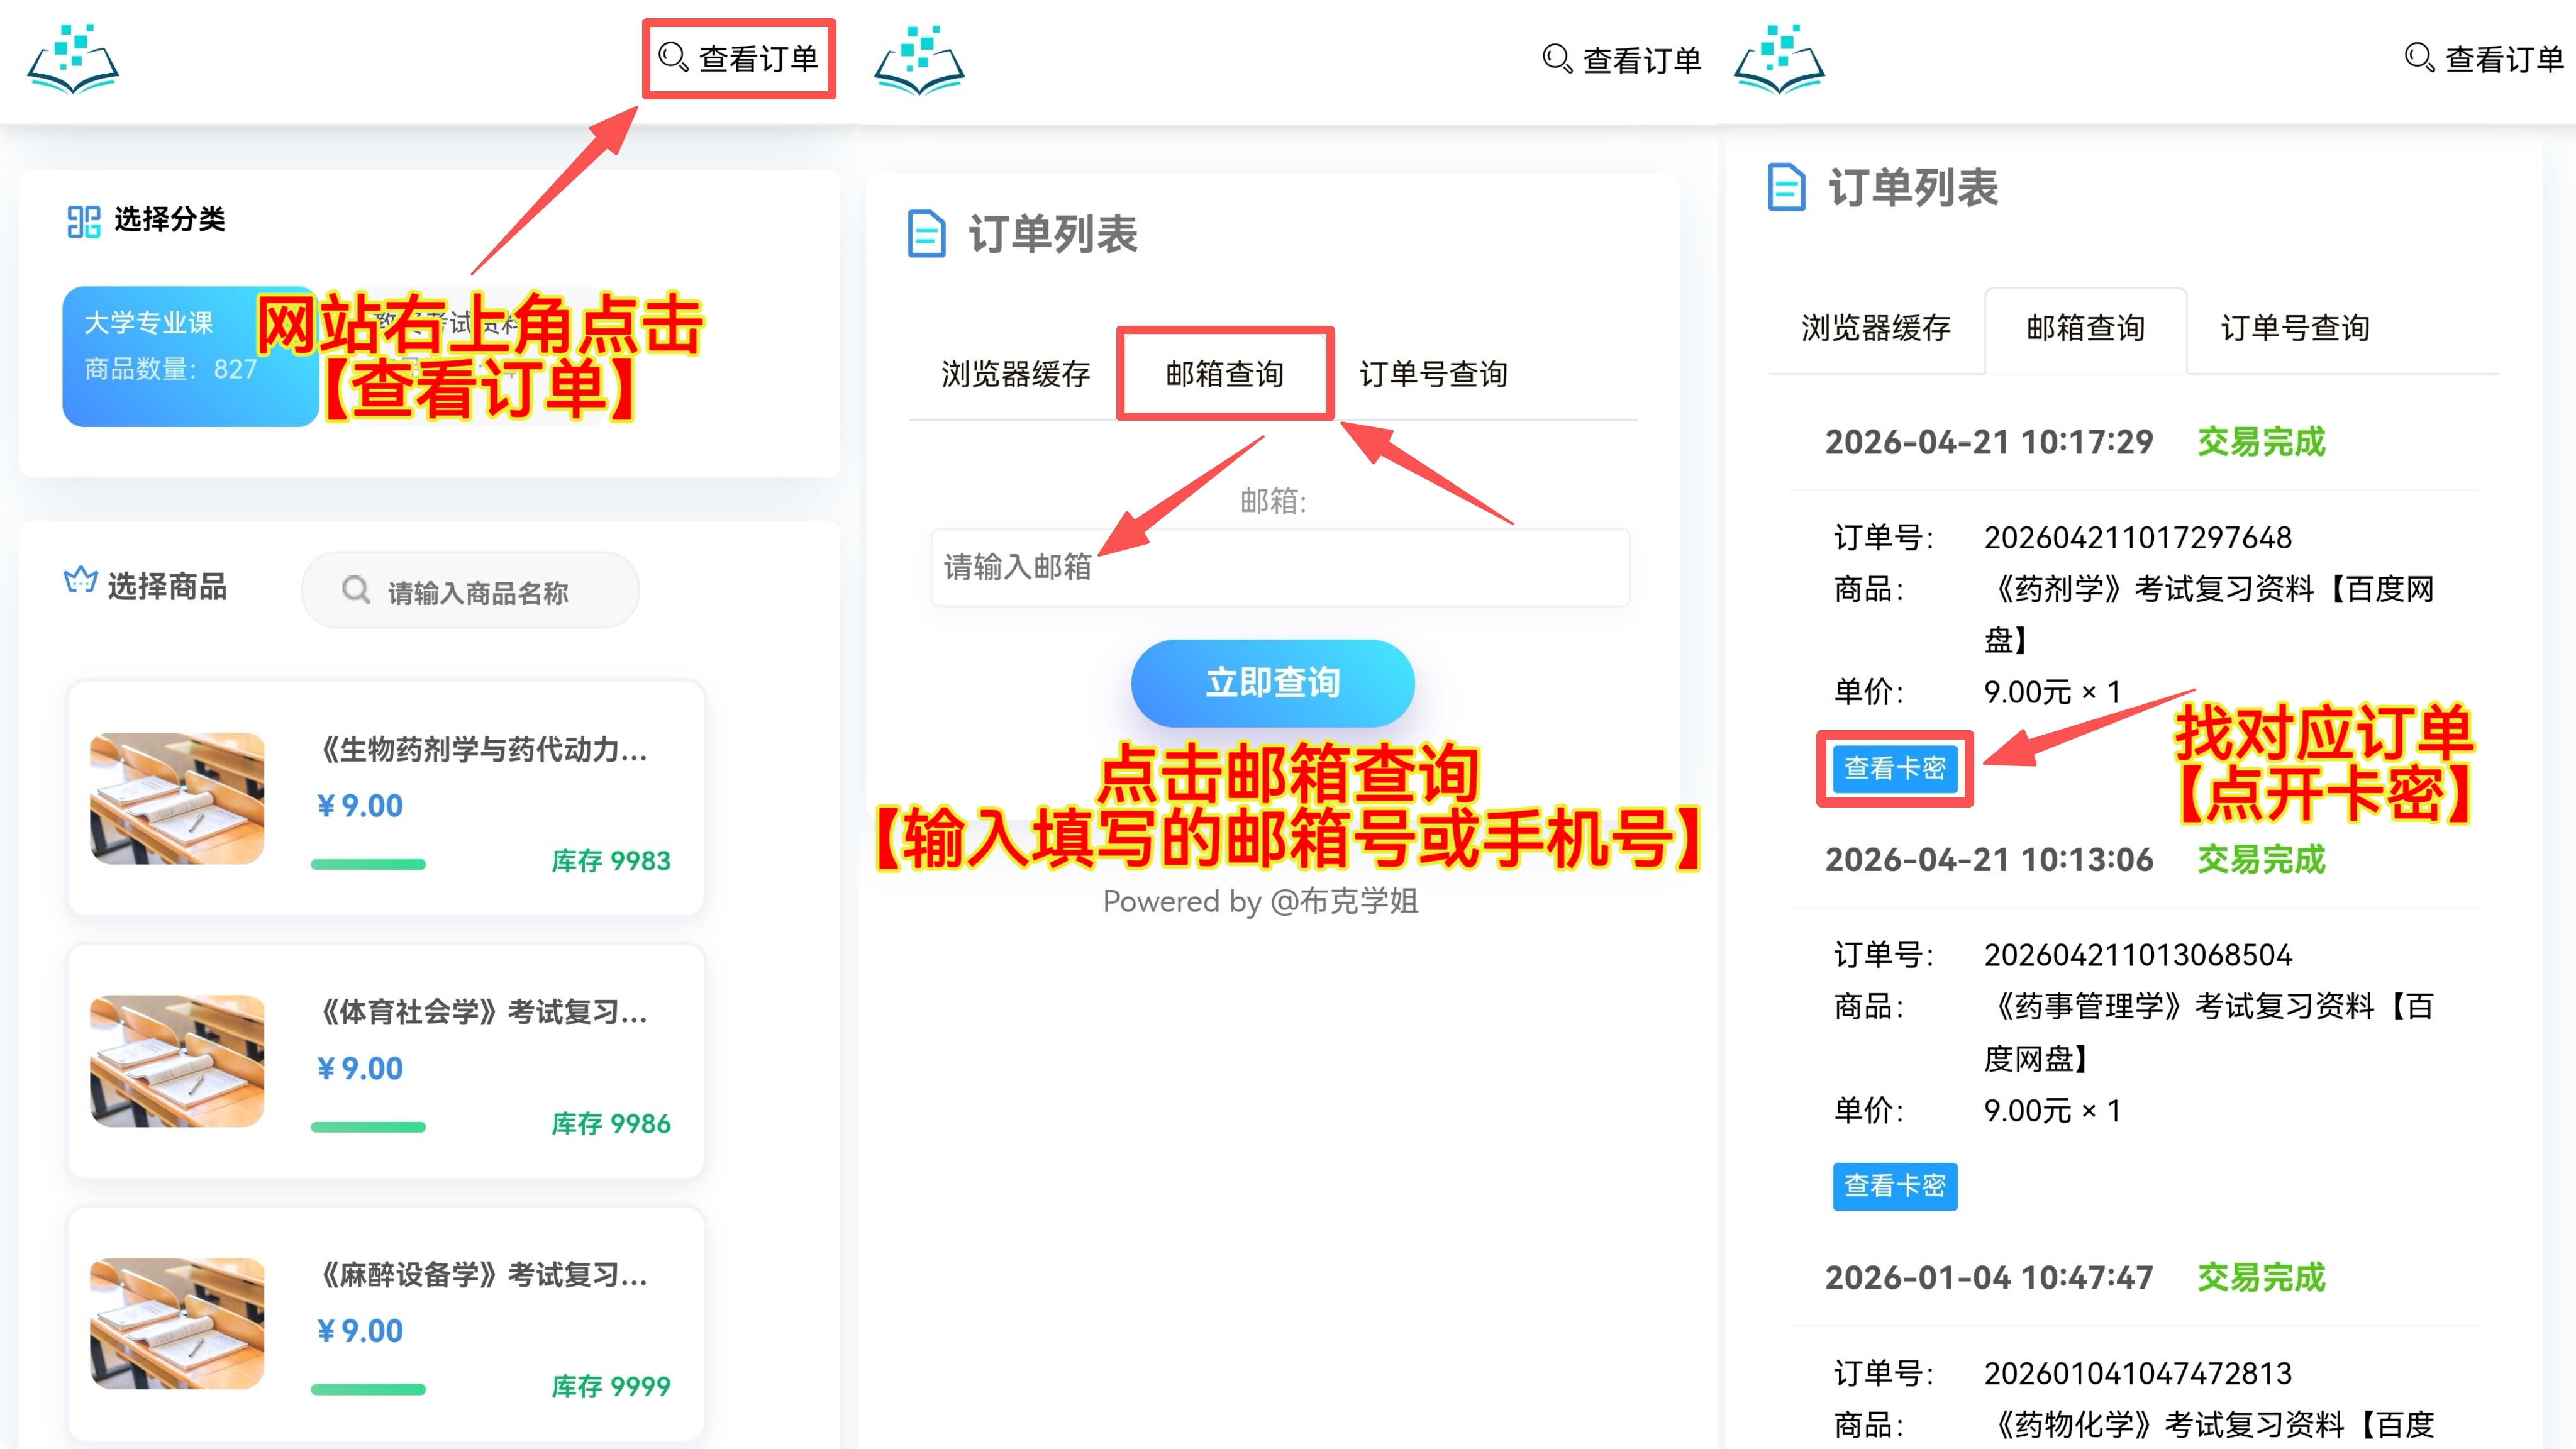Click the magnifier in product search box
Viewport: 2576px width, 1449px height.
356,590
